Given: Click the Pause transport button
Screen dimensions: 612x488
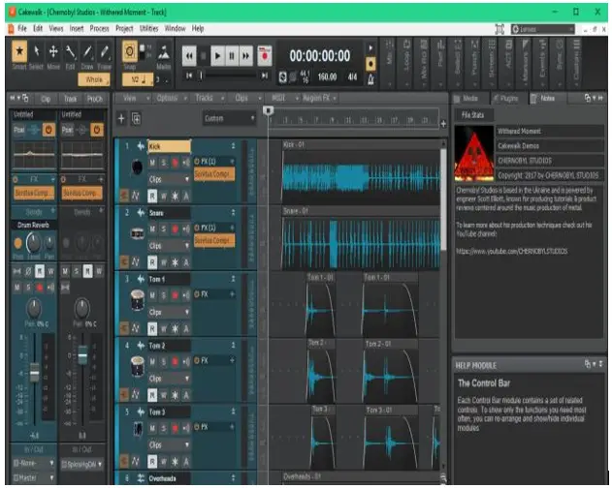Looking at the screenshot, I should tap(232, 56).
